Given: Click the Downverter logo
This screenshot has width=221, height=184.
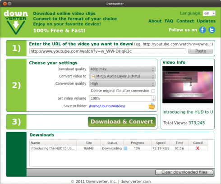Looking at the screenshot, I should coord(16,23).
